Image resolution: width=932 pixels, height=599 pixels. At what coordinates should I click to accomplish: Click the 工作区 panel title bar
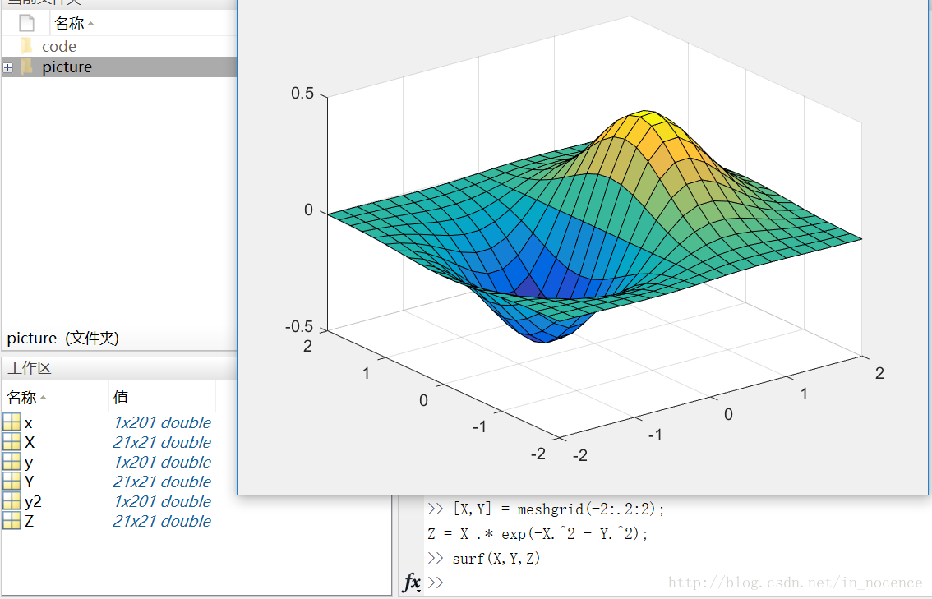[30, 368]
